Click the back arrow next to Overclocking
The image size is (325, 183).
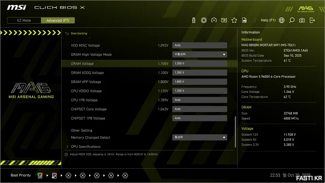point(67,33)
